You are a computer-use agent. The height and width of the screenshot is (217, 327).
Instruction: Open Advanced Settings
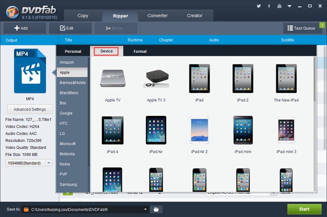(x=30, y=109)
